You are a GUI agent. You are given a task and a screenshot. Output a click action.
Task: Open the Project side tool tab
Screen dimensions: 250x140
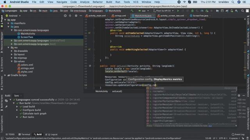(2, 21)
